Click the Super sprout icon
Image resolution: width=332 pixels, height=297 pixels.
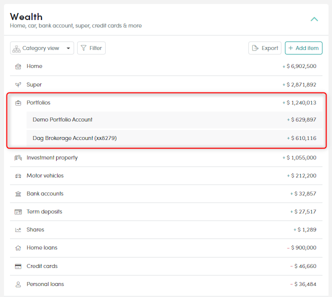pos(18,85)
